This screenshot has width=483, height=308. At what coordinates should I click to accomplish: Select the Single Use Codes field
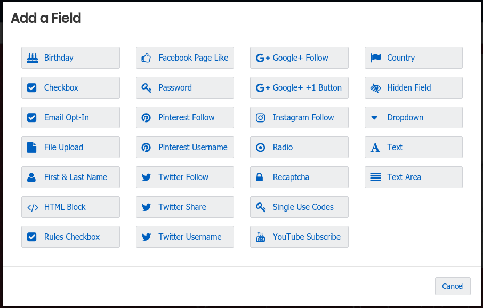(299, 207)
